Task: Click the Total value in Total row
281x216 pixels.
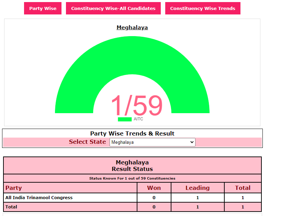Action: 243,207
